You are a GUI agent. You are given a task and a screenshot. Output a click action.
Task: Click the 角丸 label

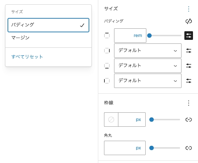tap(108, 135)
